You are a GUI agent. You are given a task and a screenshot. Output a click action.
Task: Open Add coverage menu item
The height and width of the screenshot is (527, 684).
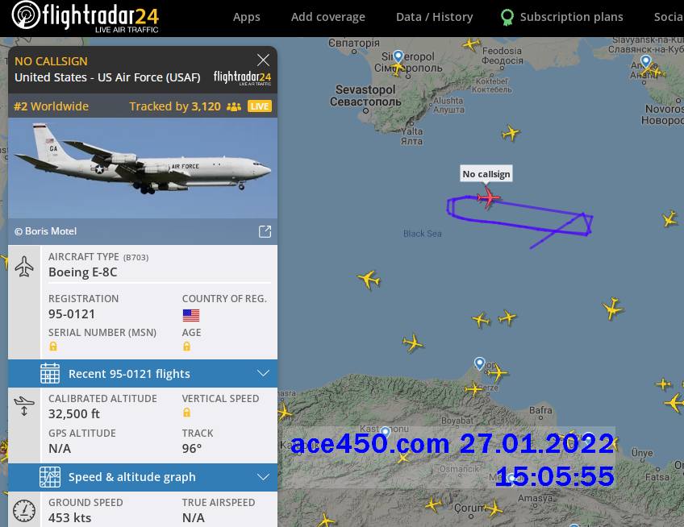coord(328,17)
